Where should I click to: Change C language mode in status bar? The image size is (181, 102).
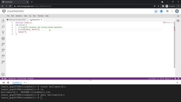(173, 78)
